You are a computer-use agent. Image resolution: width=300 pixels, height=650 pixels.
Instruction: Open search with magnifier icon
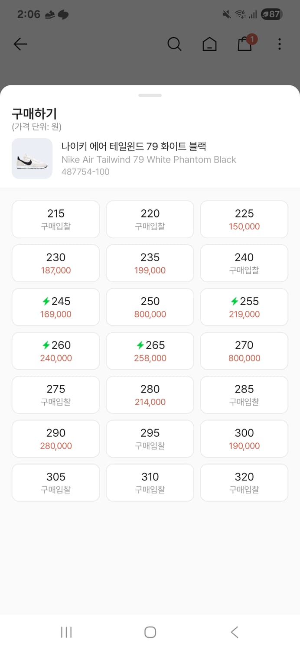174,44
